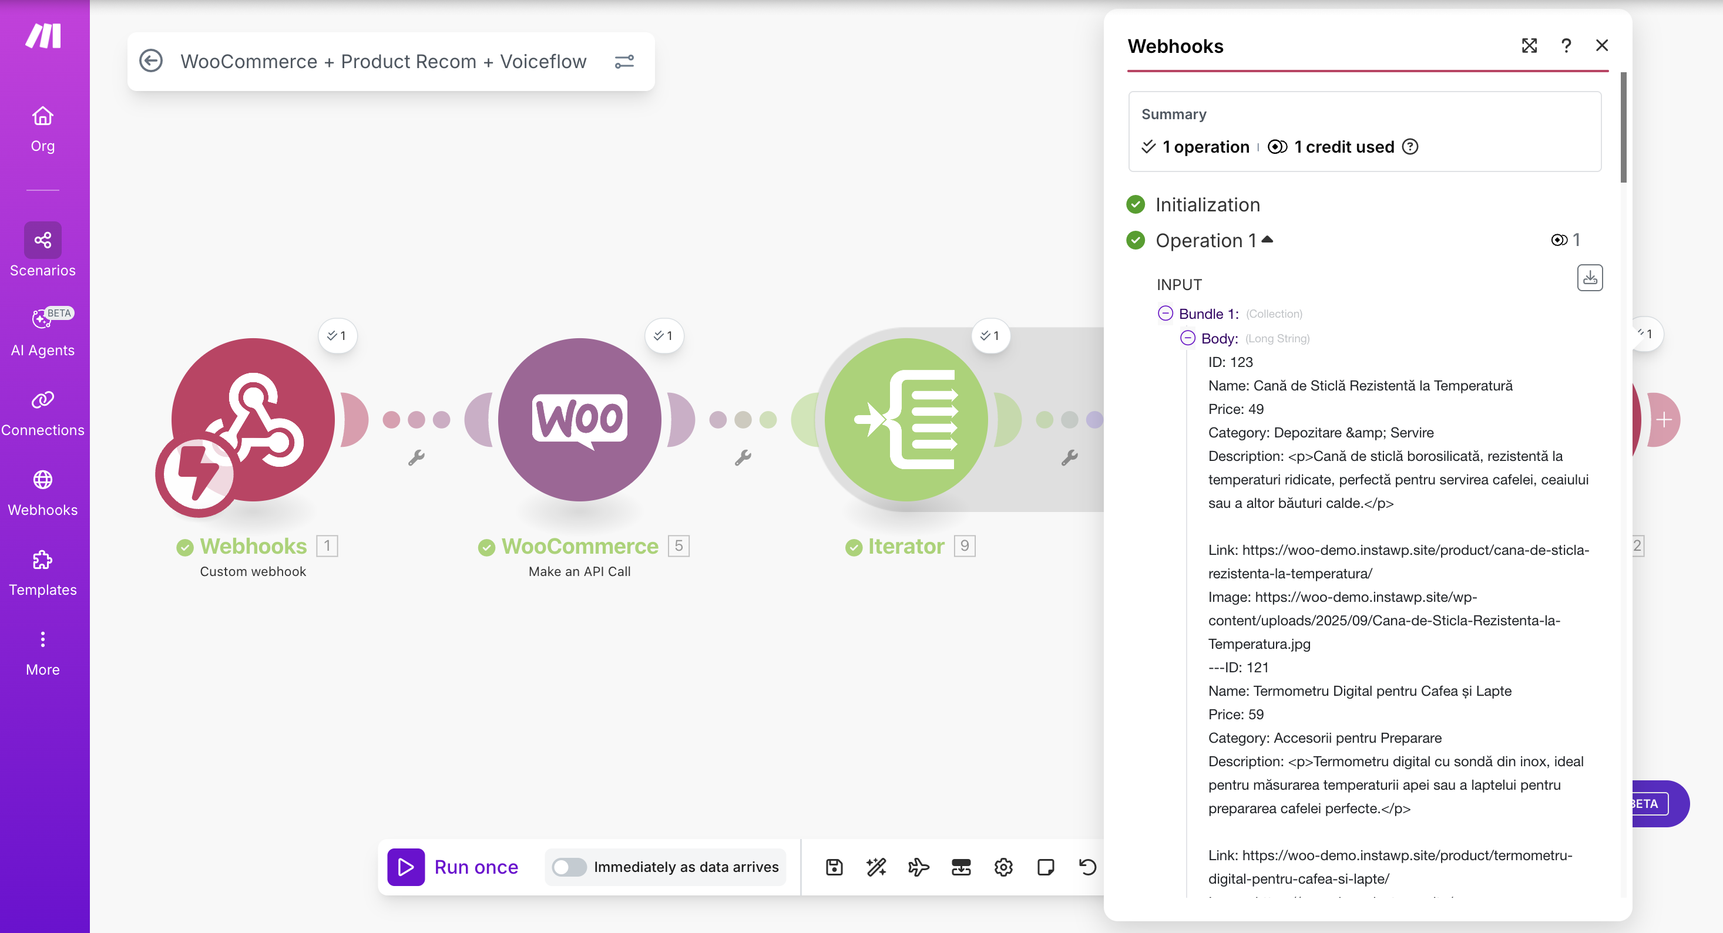Click the Initialization step

coord(1207,204)
